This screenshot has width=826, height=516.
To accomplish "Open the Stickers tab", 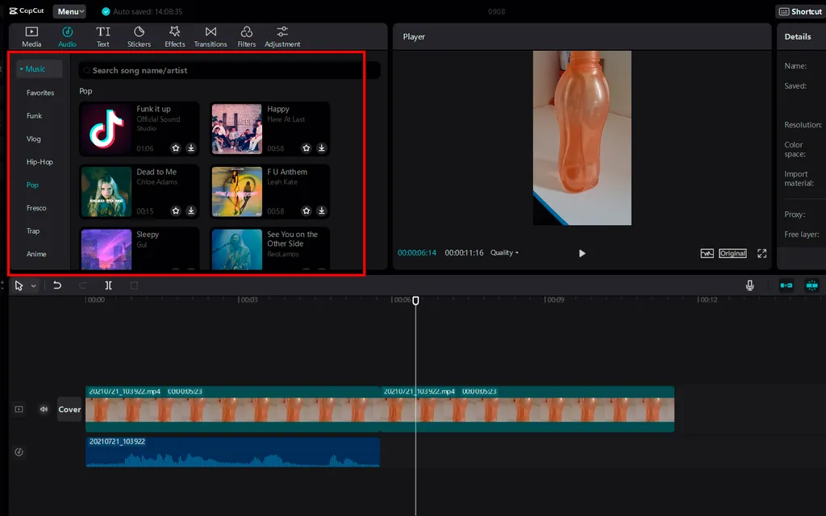I will (x=139, y=37).
